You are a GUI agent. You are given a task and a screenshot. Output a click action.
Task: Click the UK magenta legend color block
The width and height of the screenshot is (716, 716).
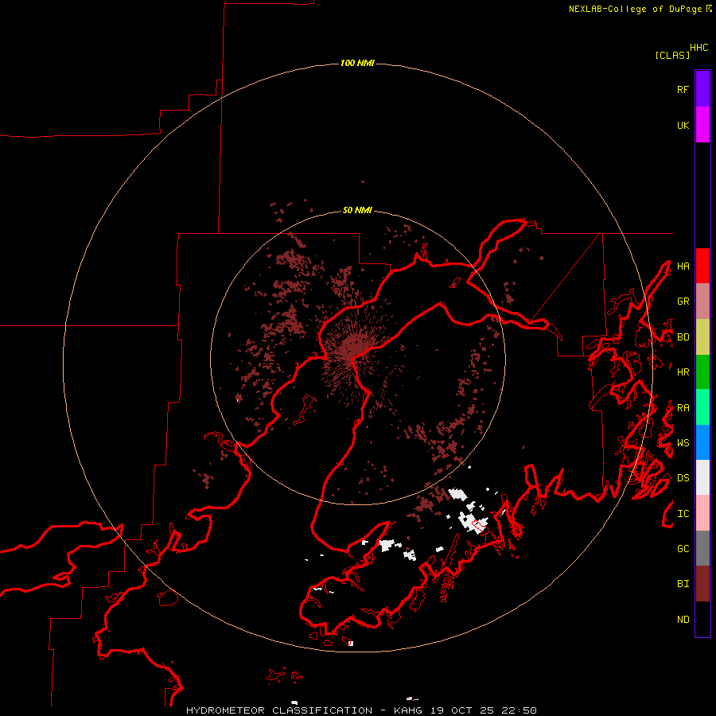pos(702,125)
